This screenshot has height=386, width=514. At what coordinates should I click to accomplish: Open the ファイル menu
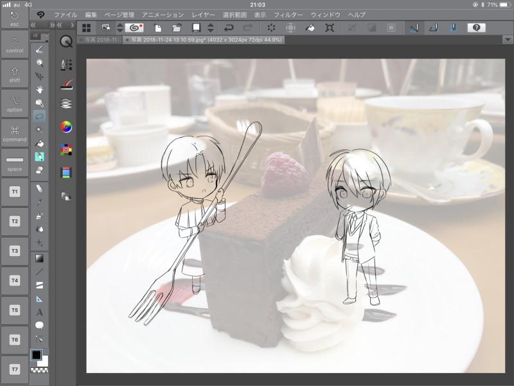66,15
